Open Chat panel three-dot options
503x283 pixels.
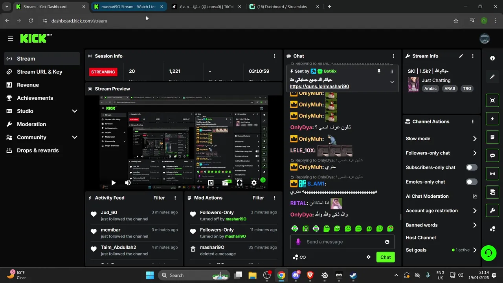393,56
